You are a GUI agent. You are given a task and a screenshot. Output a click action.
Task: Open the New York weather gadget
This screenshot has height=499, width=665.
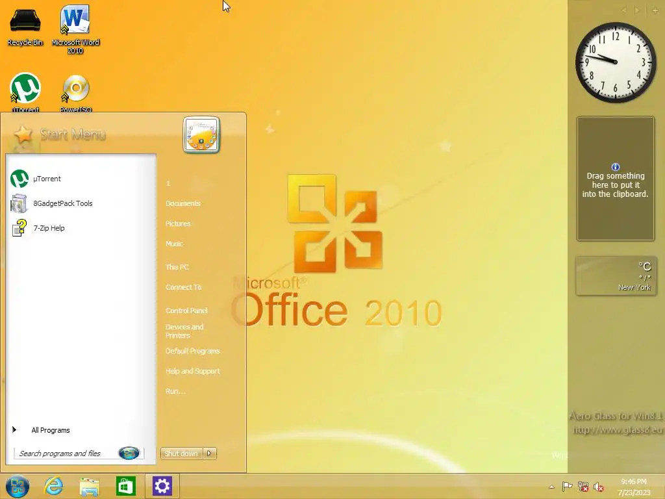click(616, 275)
